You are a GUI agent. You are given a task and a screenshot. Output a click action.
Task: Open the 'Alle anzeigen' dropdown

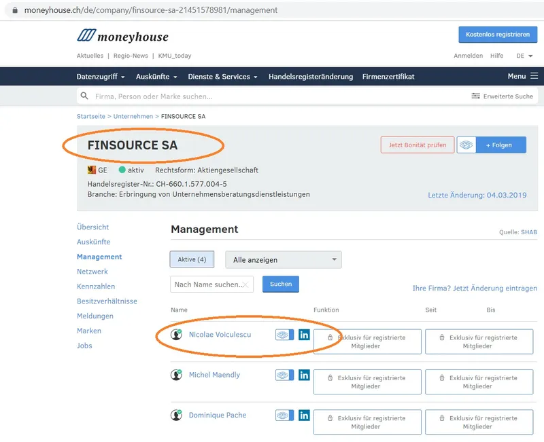coord(283,259)
